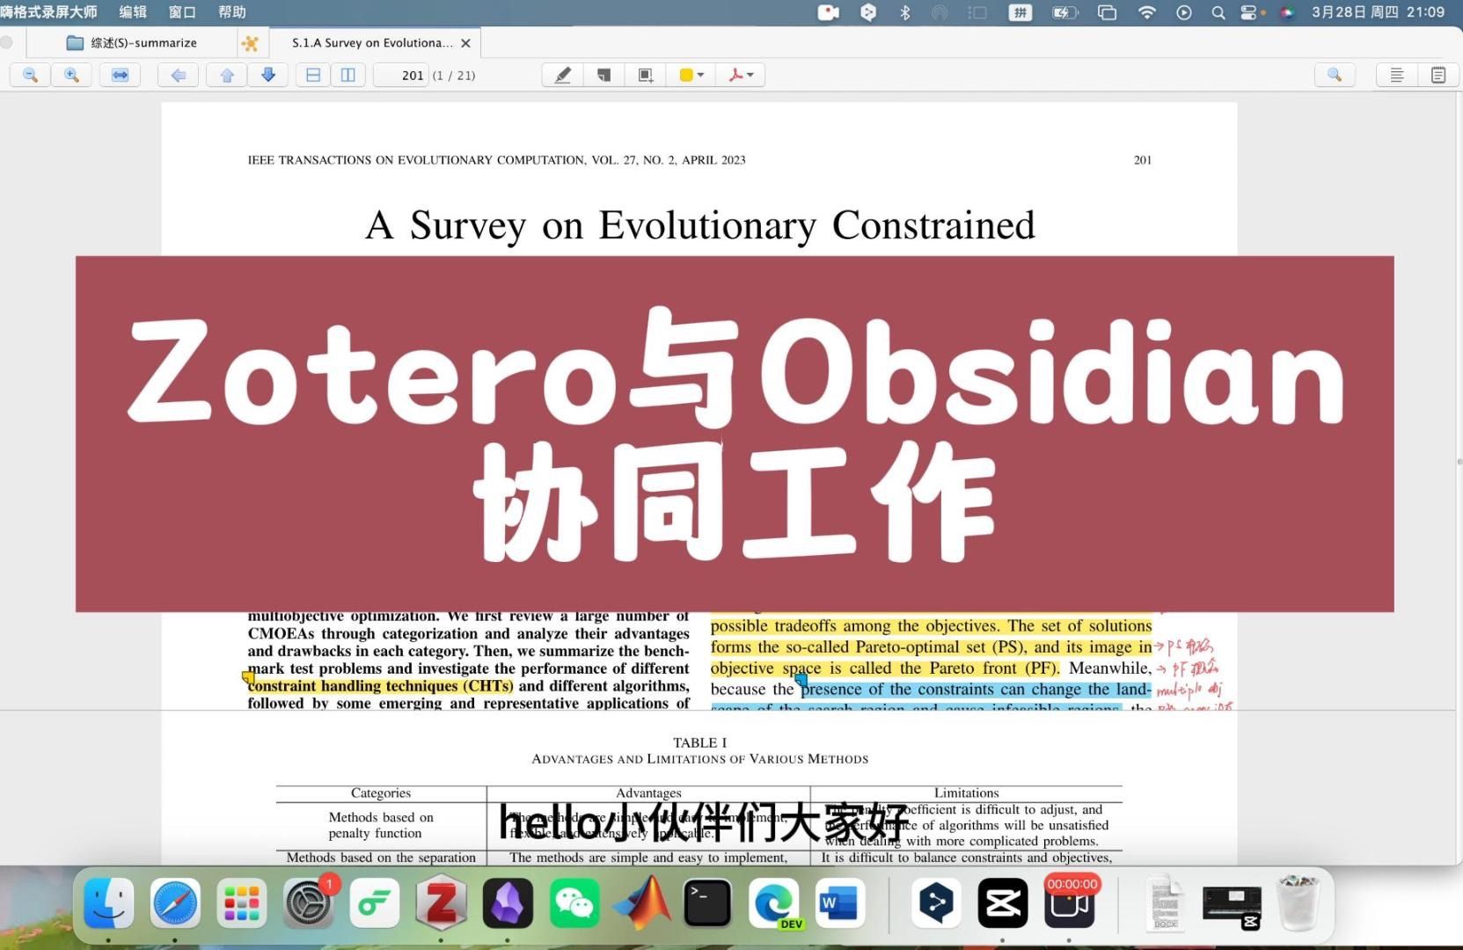Click the highlighted text constraint handling techniques (CHTs)
This screenshot has height=950, width=1463.
click(380, 686)
